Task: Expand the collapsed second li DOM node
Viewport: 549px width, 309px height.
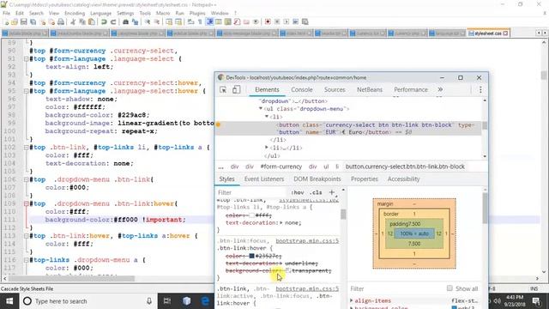Action: [267, 148]
